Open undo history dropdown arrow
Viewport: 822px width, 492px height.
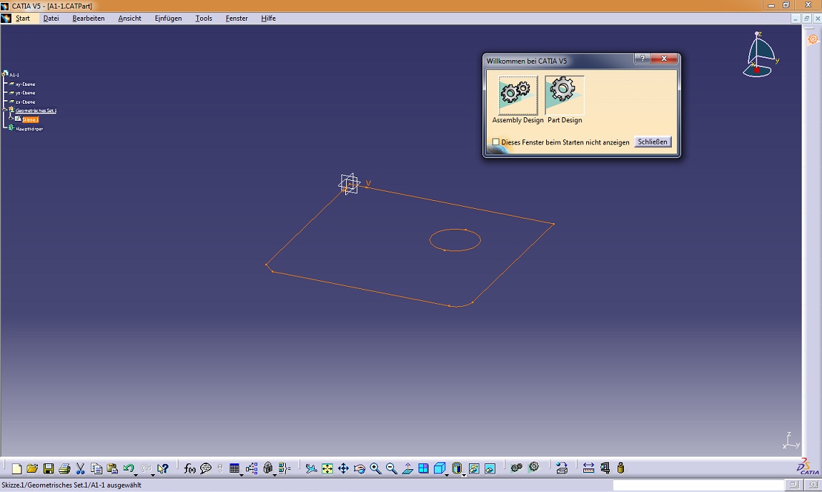(x=136, y=474)
